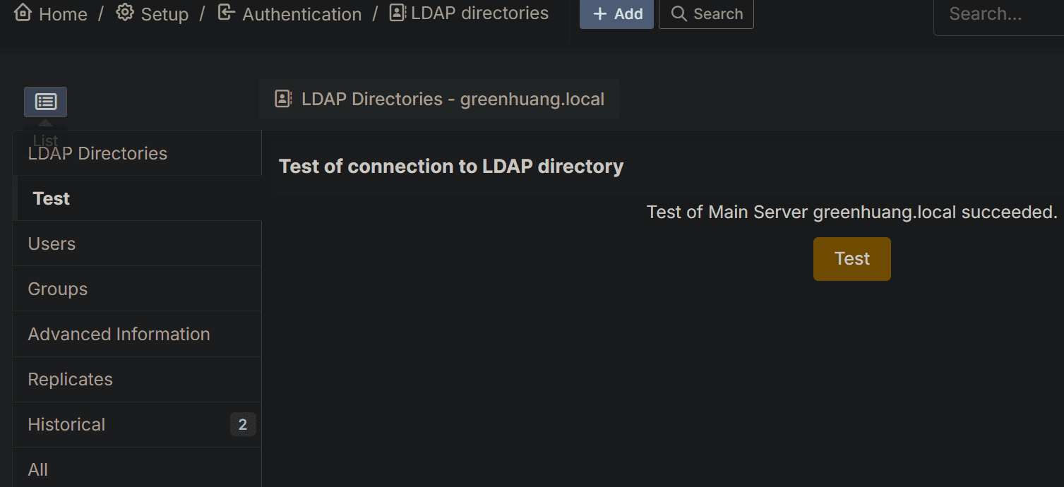Run the orange Test button
Viewport: 1064px width, 487px height.
pyautogui.click(x=852, y=259)
